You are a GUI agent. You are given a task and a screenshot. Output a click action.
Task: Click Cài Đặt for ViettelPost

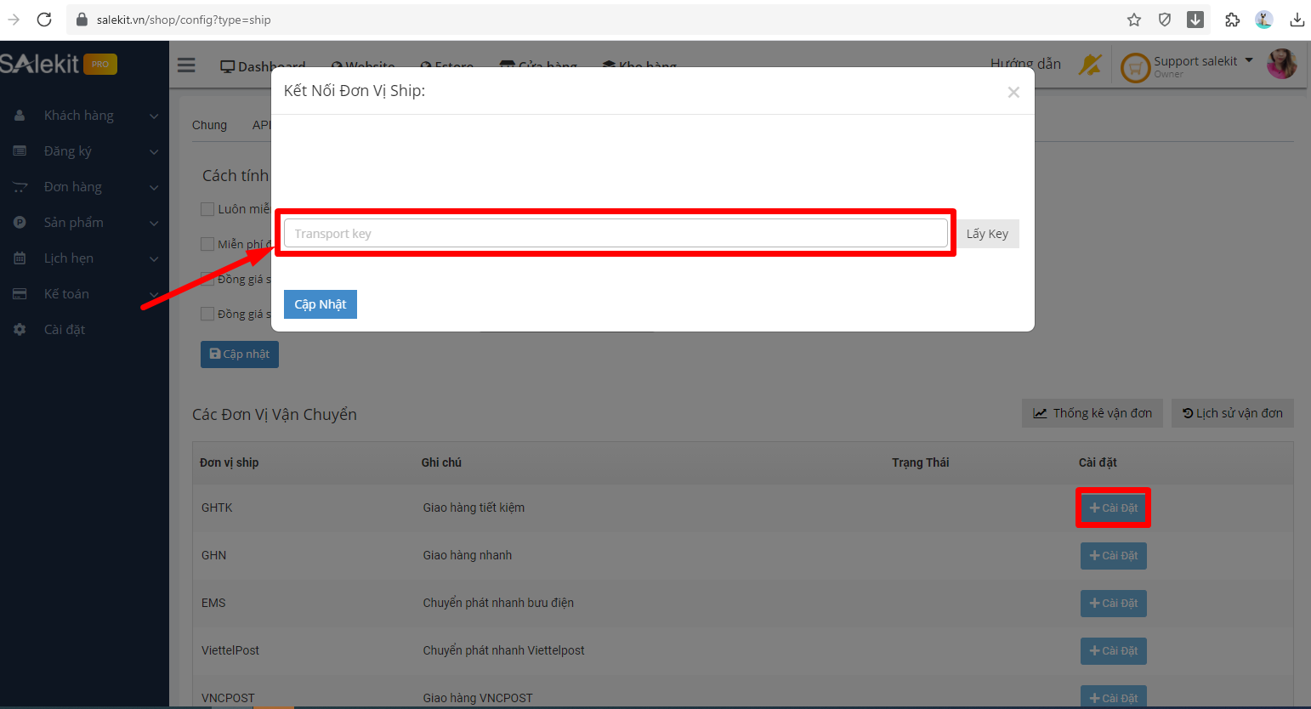pyautogui.click(x=1114, y=650)
